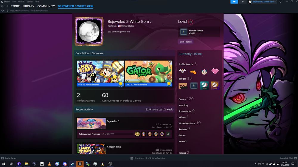Open the Videos link
The image size is (298, 167).
[x=182, y=117]
